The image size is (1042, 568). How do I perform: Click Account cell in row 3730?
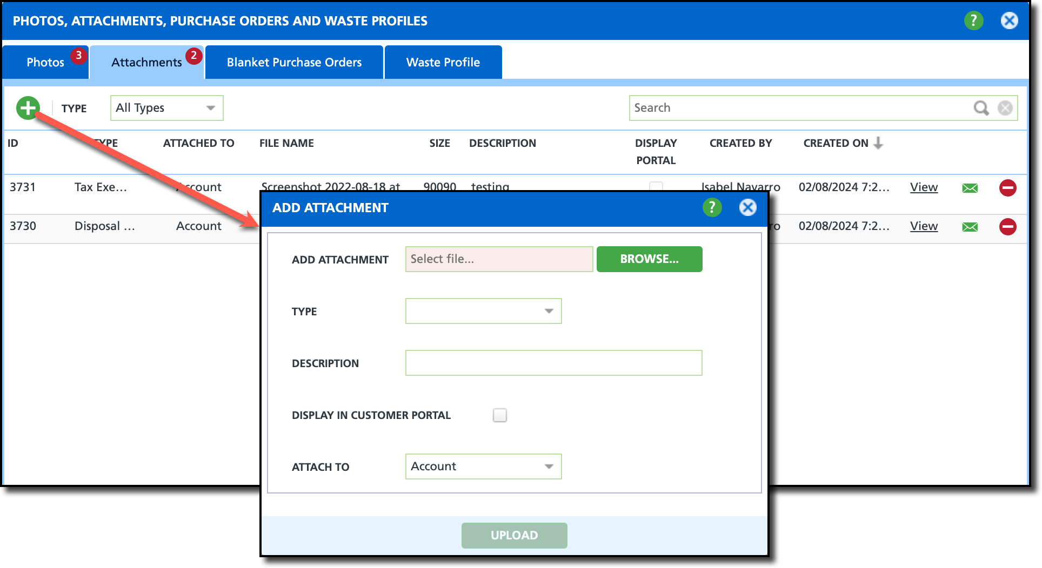click(198, 226)
